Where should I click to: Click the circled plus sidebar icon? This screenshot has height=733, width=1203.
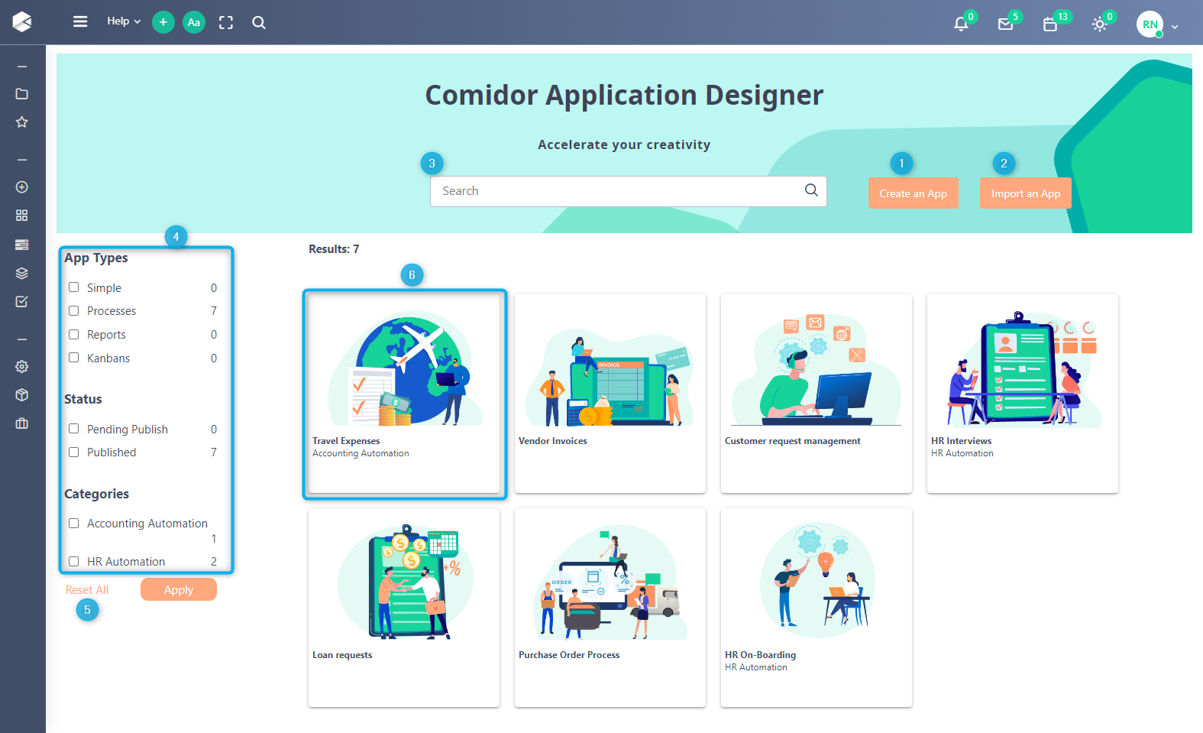point(22,187)
